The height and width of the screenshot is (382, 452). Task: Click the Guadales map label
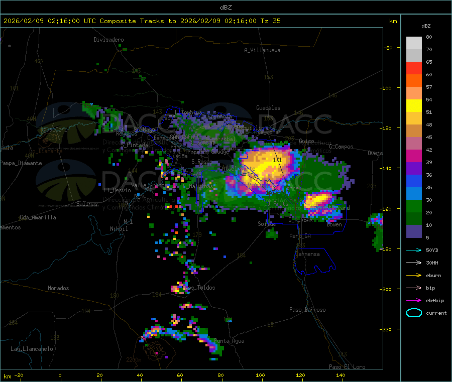[x=268, y=108]
